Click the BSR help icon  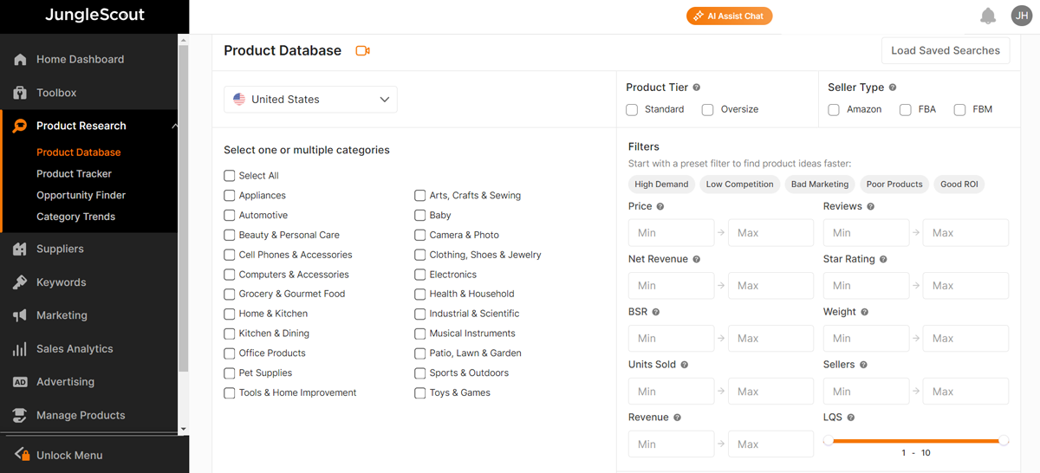click(x=656, y=312)
